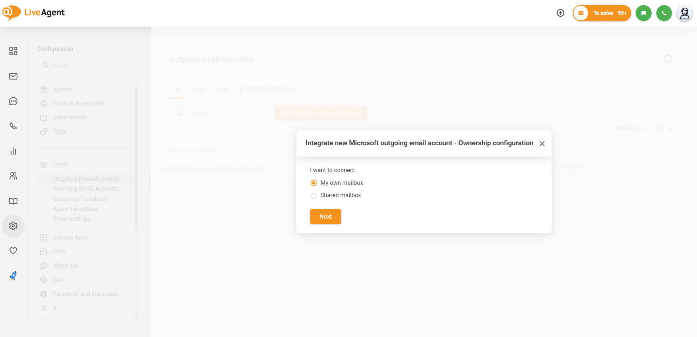Open the Customers people icon in sidebar

pyautogui.click(x=13, y=176)
